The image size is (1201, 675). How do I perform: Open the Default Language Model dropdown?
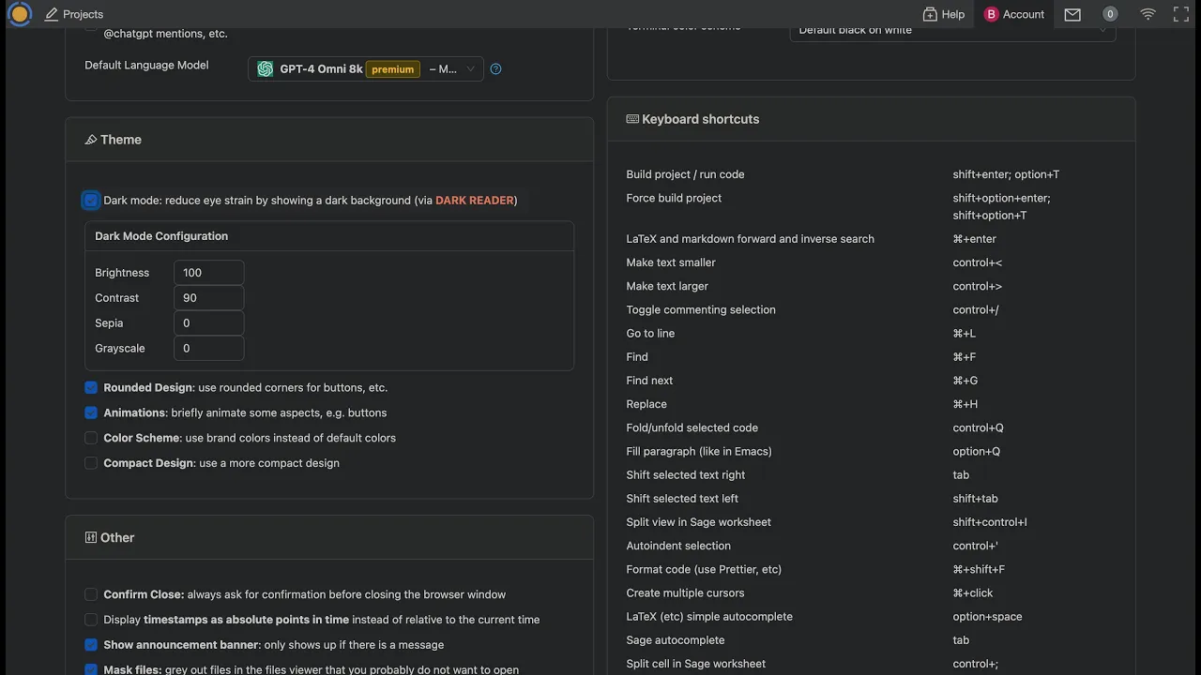(366, 68)
